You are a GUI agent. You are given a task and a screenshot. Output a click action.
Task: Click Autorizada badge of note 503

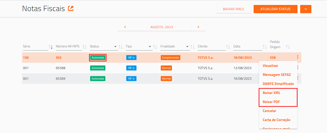[98, 57]
